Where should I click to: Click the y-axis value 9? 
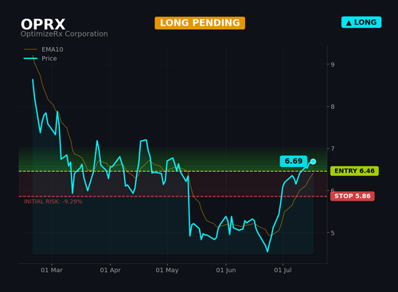[x=333, y=64]
